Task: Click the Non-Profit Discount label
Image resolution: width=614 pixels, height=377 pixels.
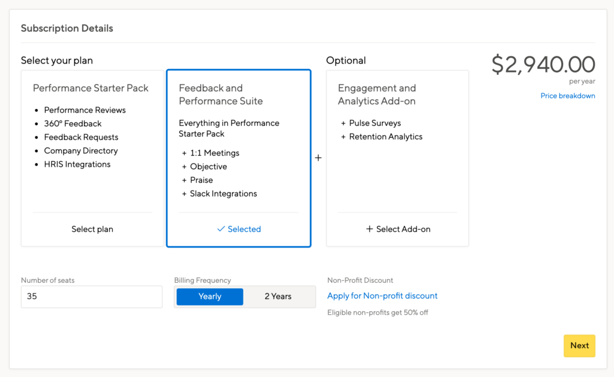Action: pos(360,281)
